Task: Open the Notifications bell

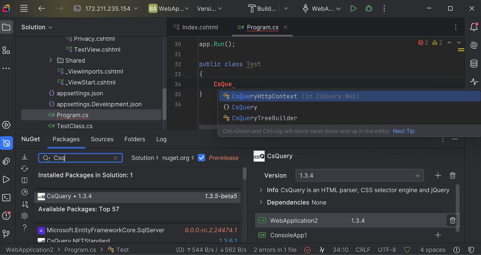Action: point(474,27)
